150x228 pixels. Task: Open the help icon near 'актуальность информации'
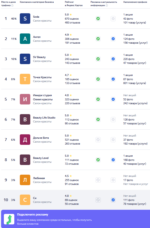pos(107,6)
